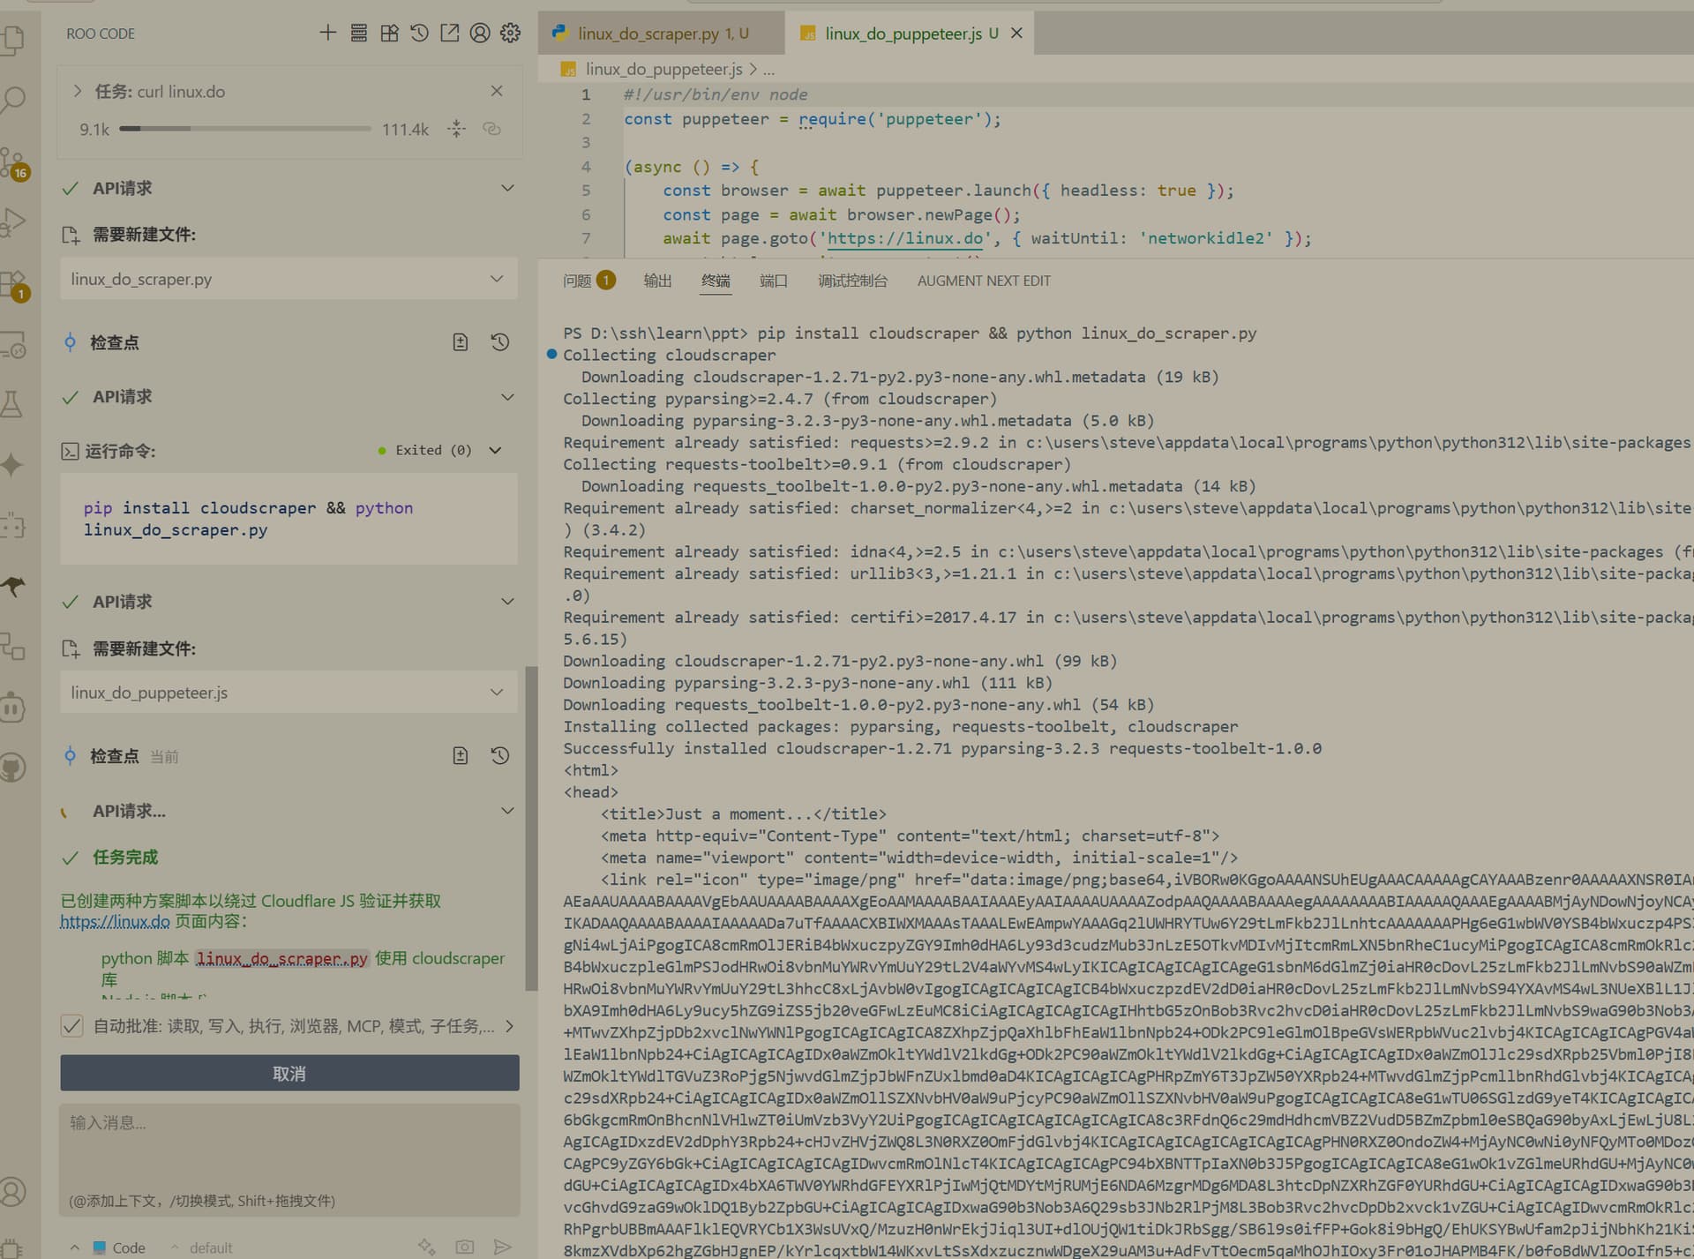Open Roo Code in editor popout icon
Screen dimensions: 1694x1259
coord(450,34)
